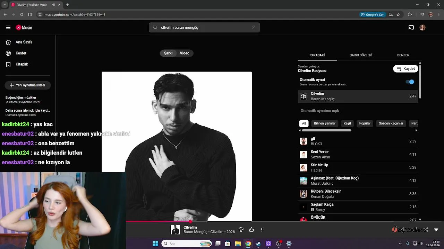Click the git song thumbnail

click(304, 141)
